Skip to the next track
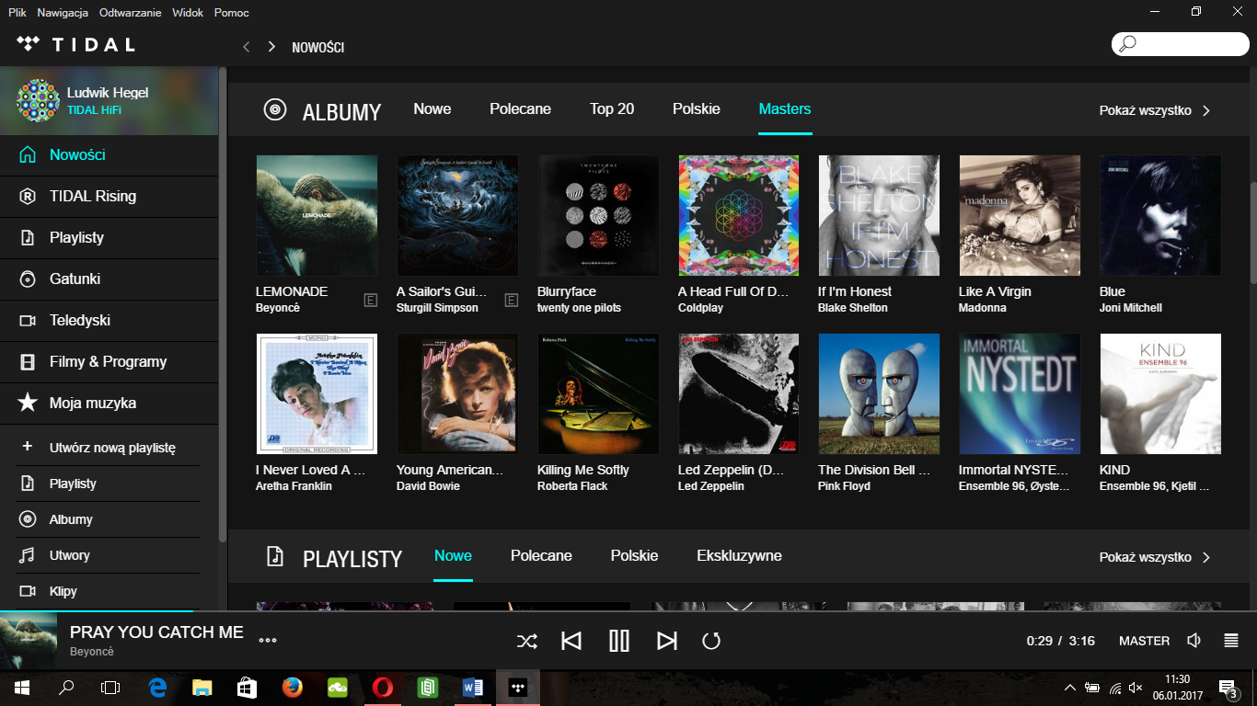The width and height of the screenshot is (1257, 706). (x=667, y=641)
